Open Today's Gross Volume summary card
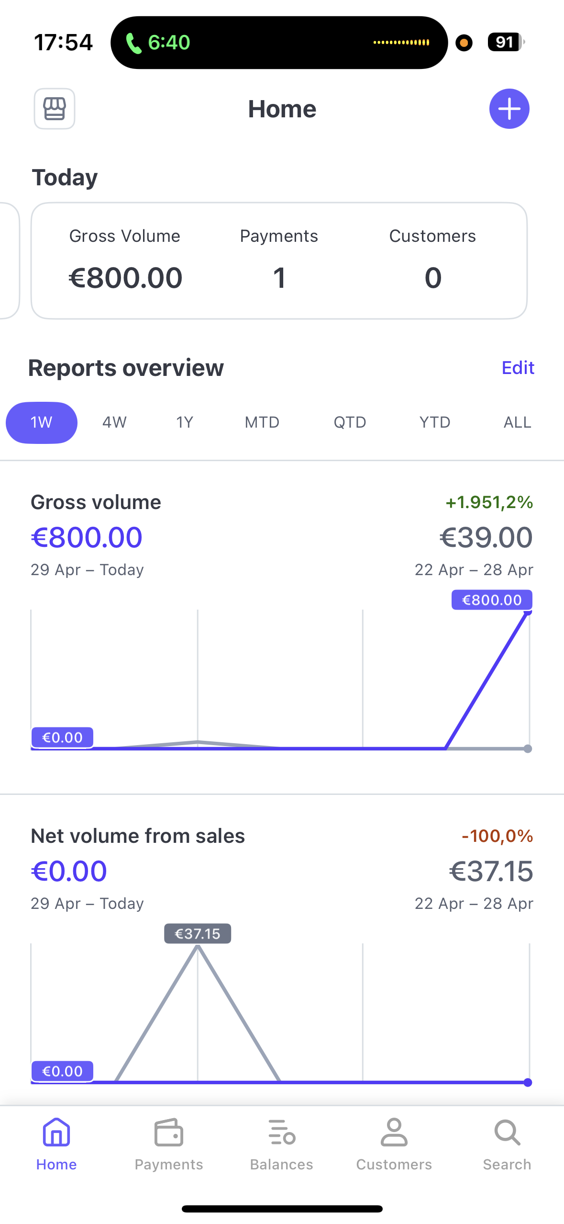The height and width of the screenshot is (1224, 564). [x=279, y=261]
